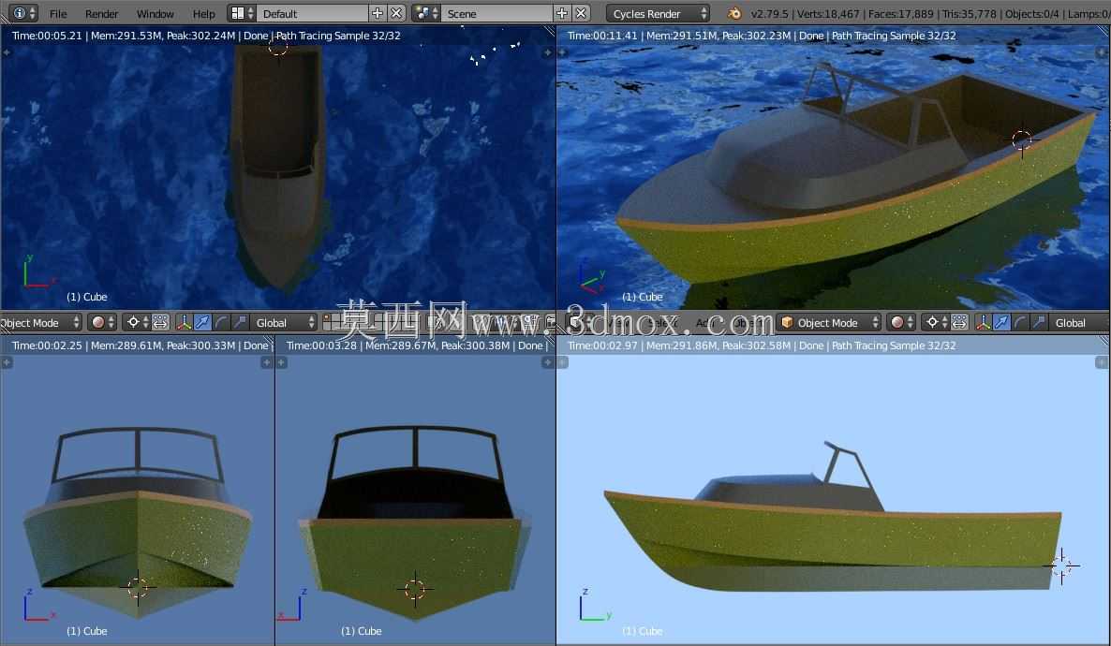Screen dimensions: 1111x646
Task: Click the Time:00:05.21 render status text
Action: (47, 36)
